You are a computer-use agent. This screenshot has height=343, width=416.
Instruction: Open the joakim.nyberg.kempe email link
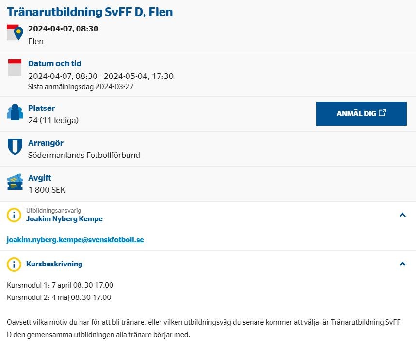click(75, 240)
